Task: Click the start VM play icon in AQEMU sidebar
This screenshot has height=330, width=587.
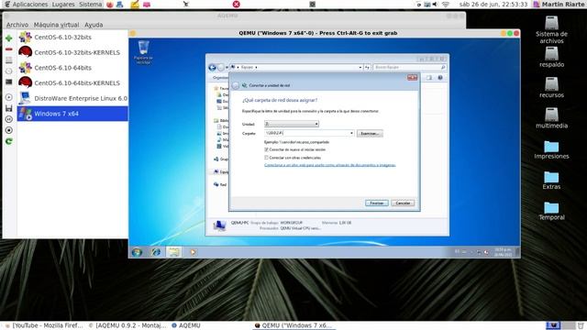Action: (x=9, y=97)
